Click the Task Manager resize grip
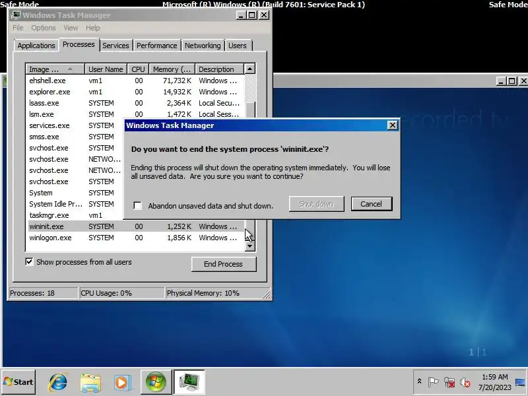The width and height of the screenshot is (528, 396). pyautogui.click(x=267, y=294)
